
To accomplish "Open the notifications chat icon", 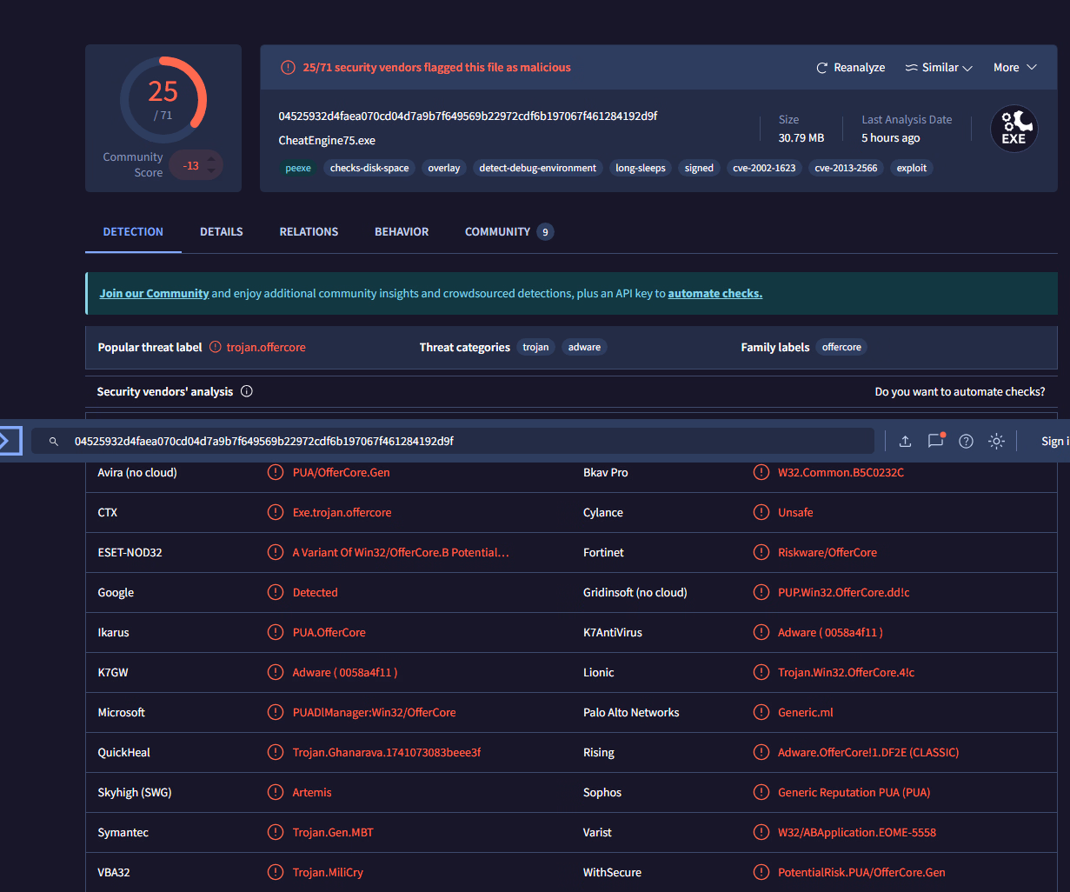I will coord(935,441).
